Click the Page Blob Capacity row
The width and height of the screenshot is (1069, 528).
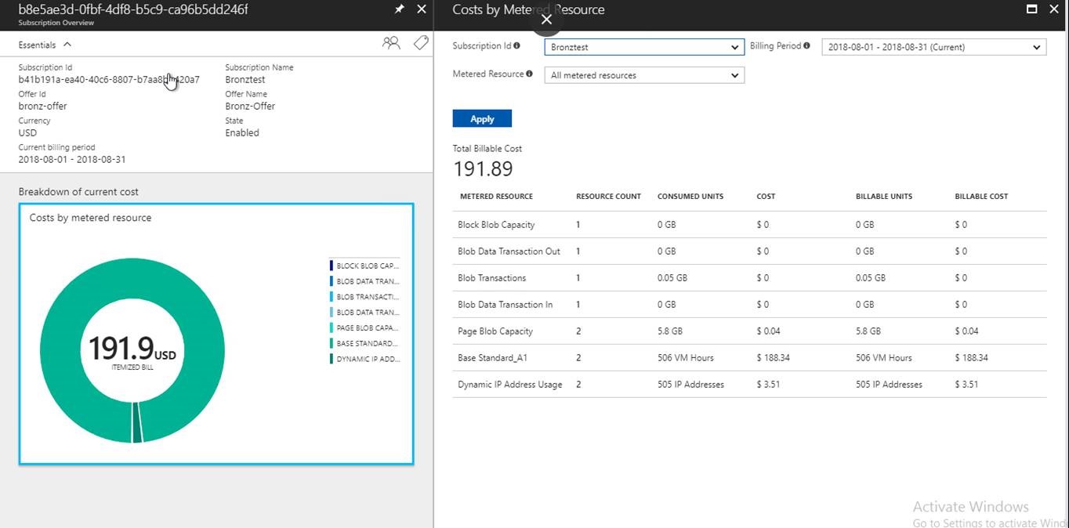[x=748, y=331]
